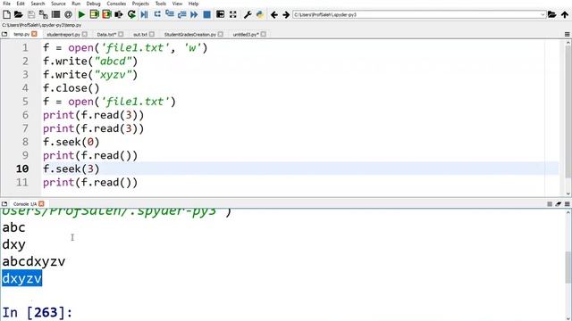Run file with the green play button

coord(81,14)
